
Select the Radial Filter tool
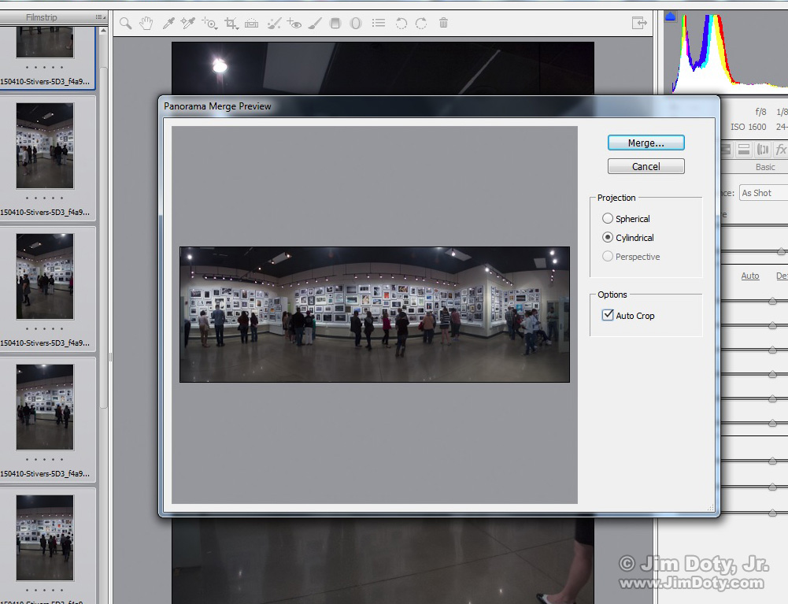[356, 23]
